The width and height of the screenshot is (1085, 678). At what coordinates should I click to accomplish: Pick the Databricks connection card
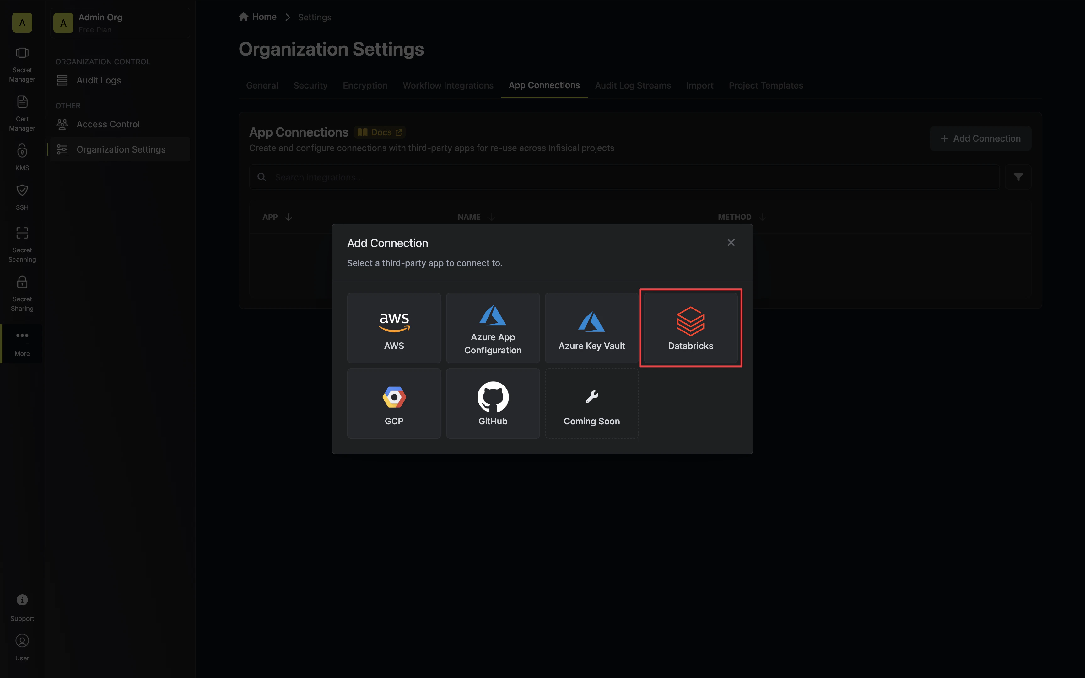[x=690, y=328]
